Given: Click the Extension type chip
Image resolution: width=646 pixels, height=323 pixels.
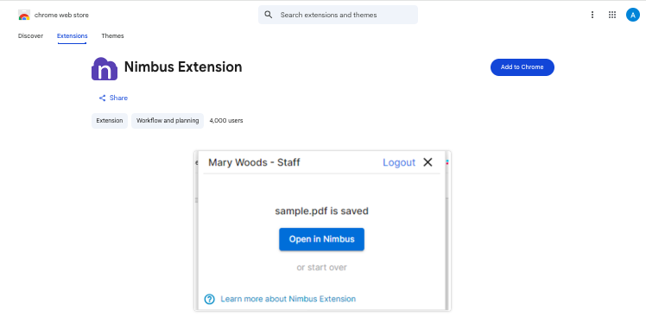Looking at the screenshot, I should tap(110, 121).
